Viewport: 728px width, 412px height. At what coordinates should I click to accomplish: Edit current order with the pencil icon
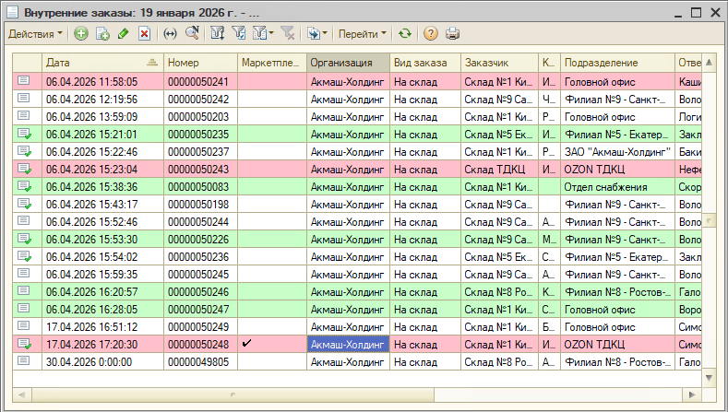tap(123, 34)
